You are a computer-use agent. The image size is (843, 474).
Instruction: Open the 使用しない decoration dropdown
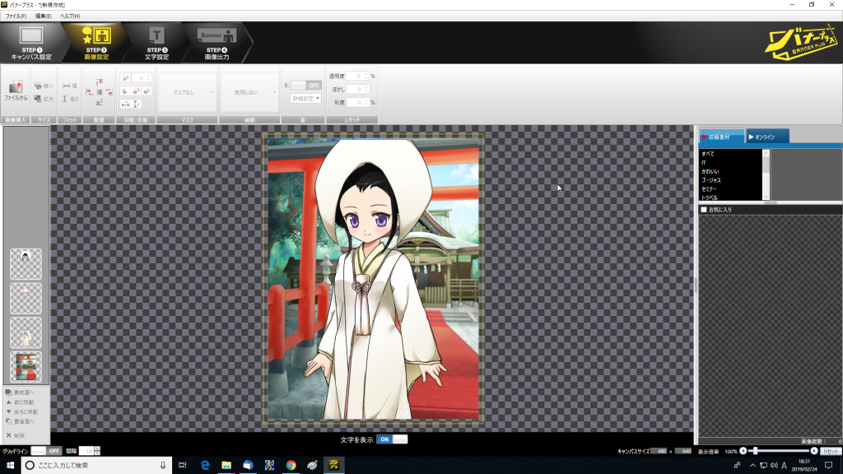coord(249,92)
